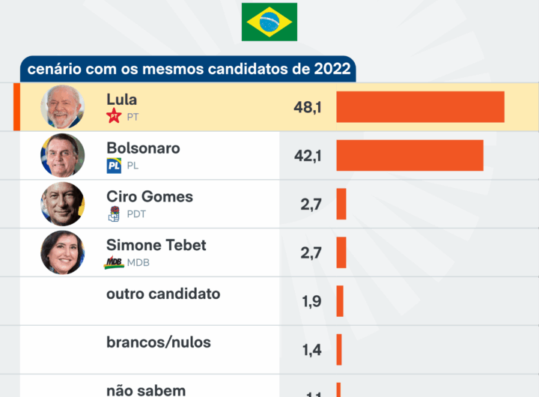The width and height of the screenshot is (539, 397).
Task: Click Ciro Gomes's portrait photo
Action: 62,204
